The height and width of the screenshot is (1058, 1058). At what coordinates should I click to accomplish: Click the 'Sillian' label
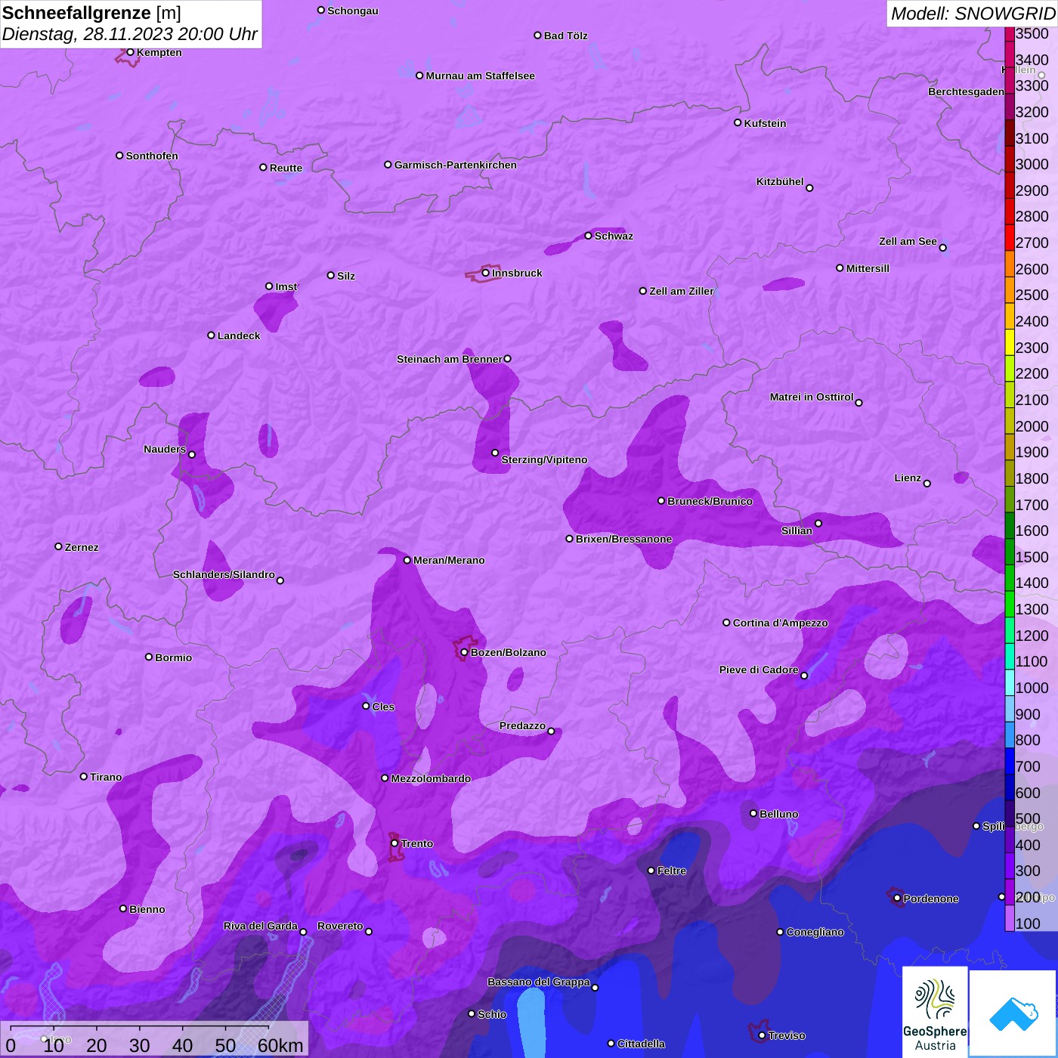(797, 531)
